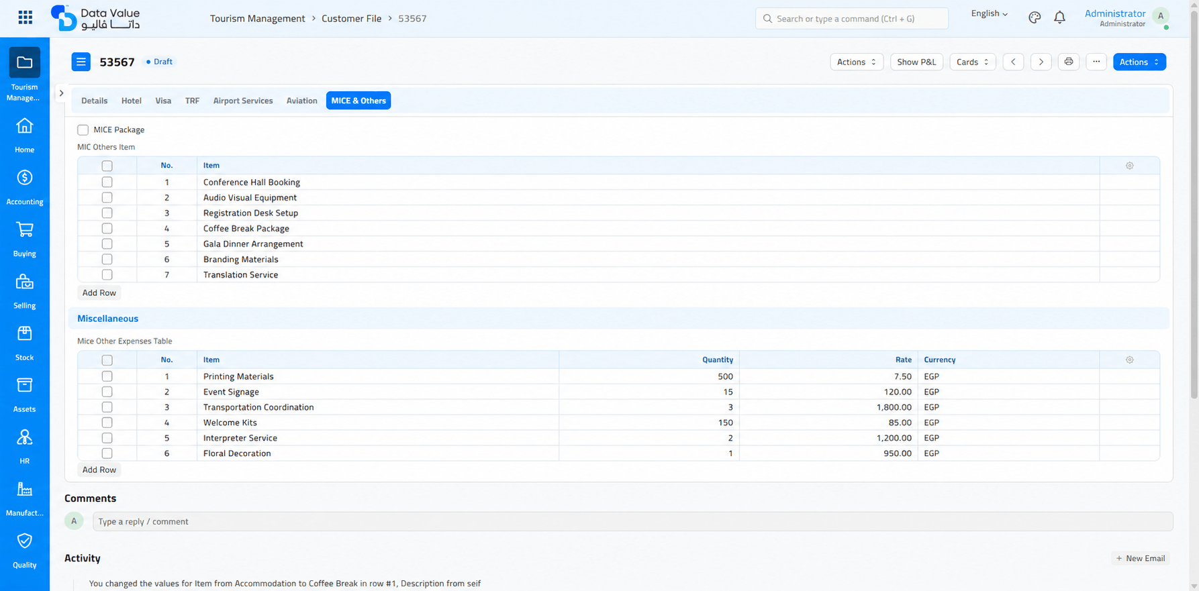The height and width of the screenshot is (591, 1199).
Task: Click the Branding Materials item cell
Action: tap(648, 260)
